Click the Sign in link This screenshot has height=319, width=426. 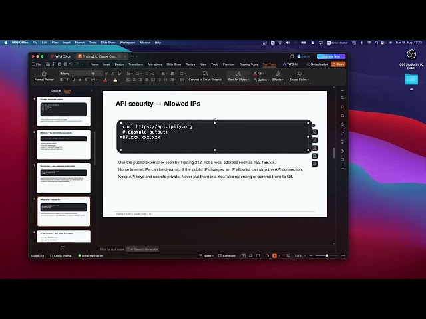pos(304,56)
